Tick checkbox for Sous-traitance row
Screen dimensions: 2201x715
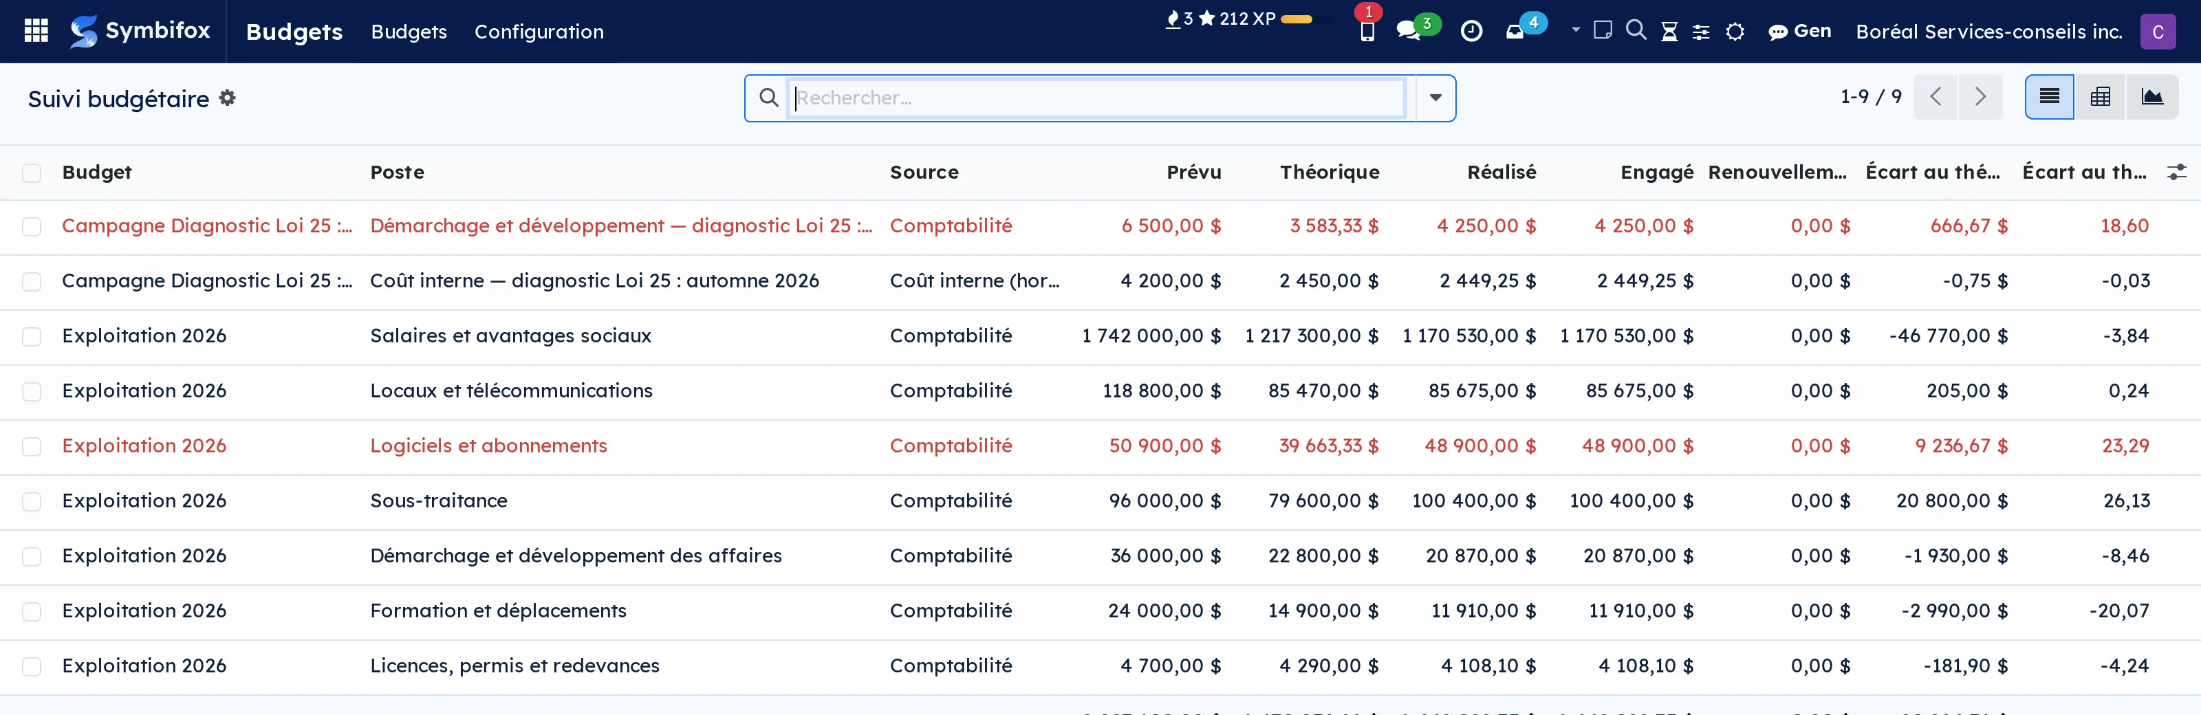click(x=32, y=501)
